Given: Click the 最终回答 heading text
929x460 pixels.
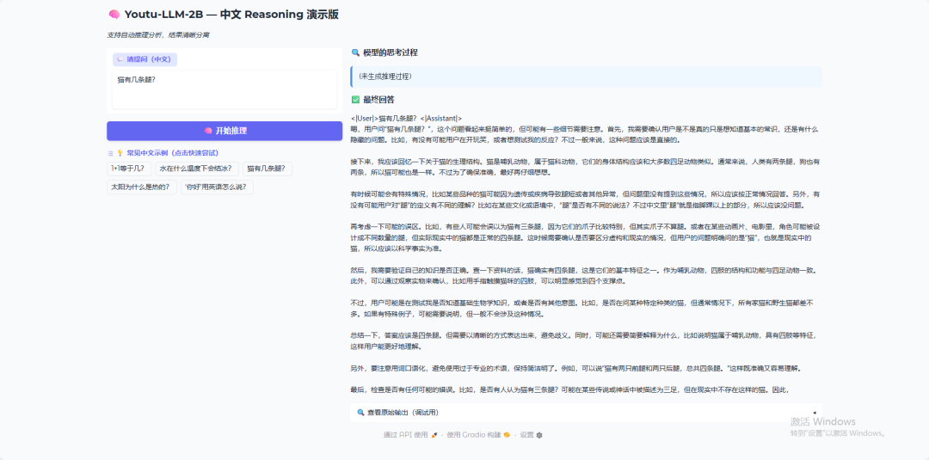Looking at the screenshot, I should [x=378, y=100].
